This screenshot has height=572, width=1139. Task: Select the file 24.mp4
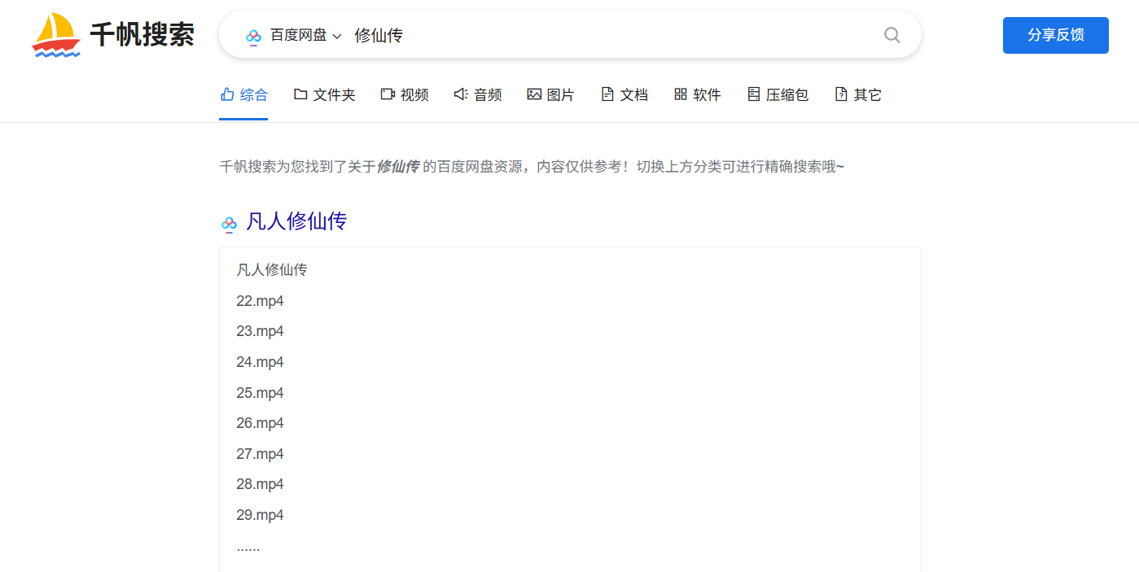point(261,362)
